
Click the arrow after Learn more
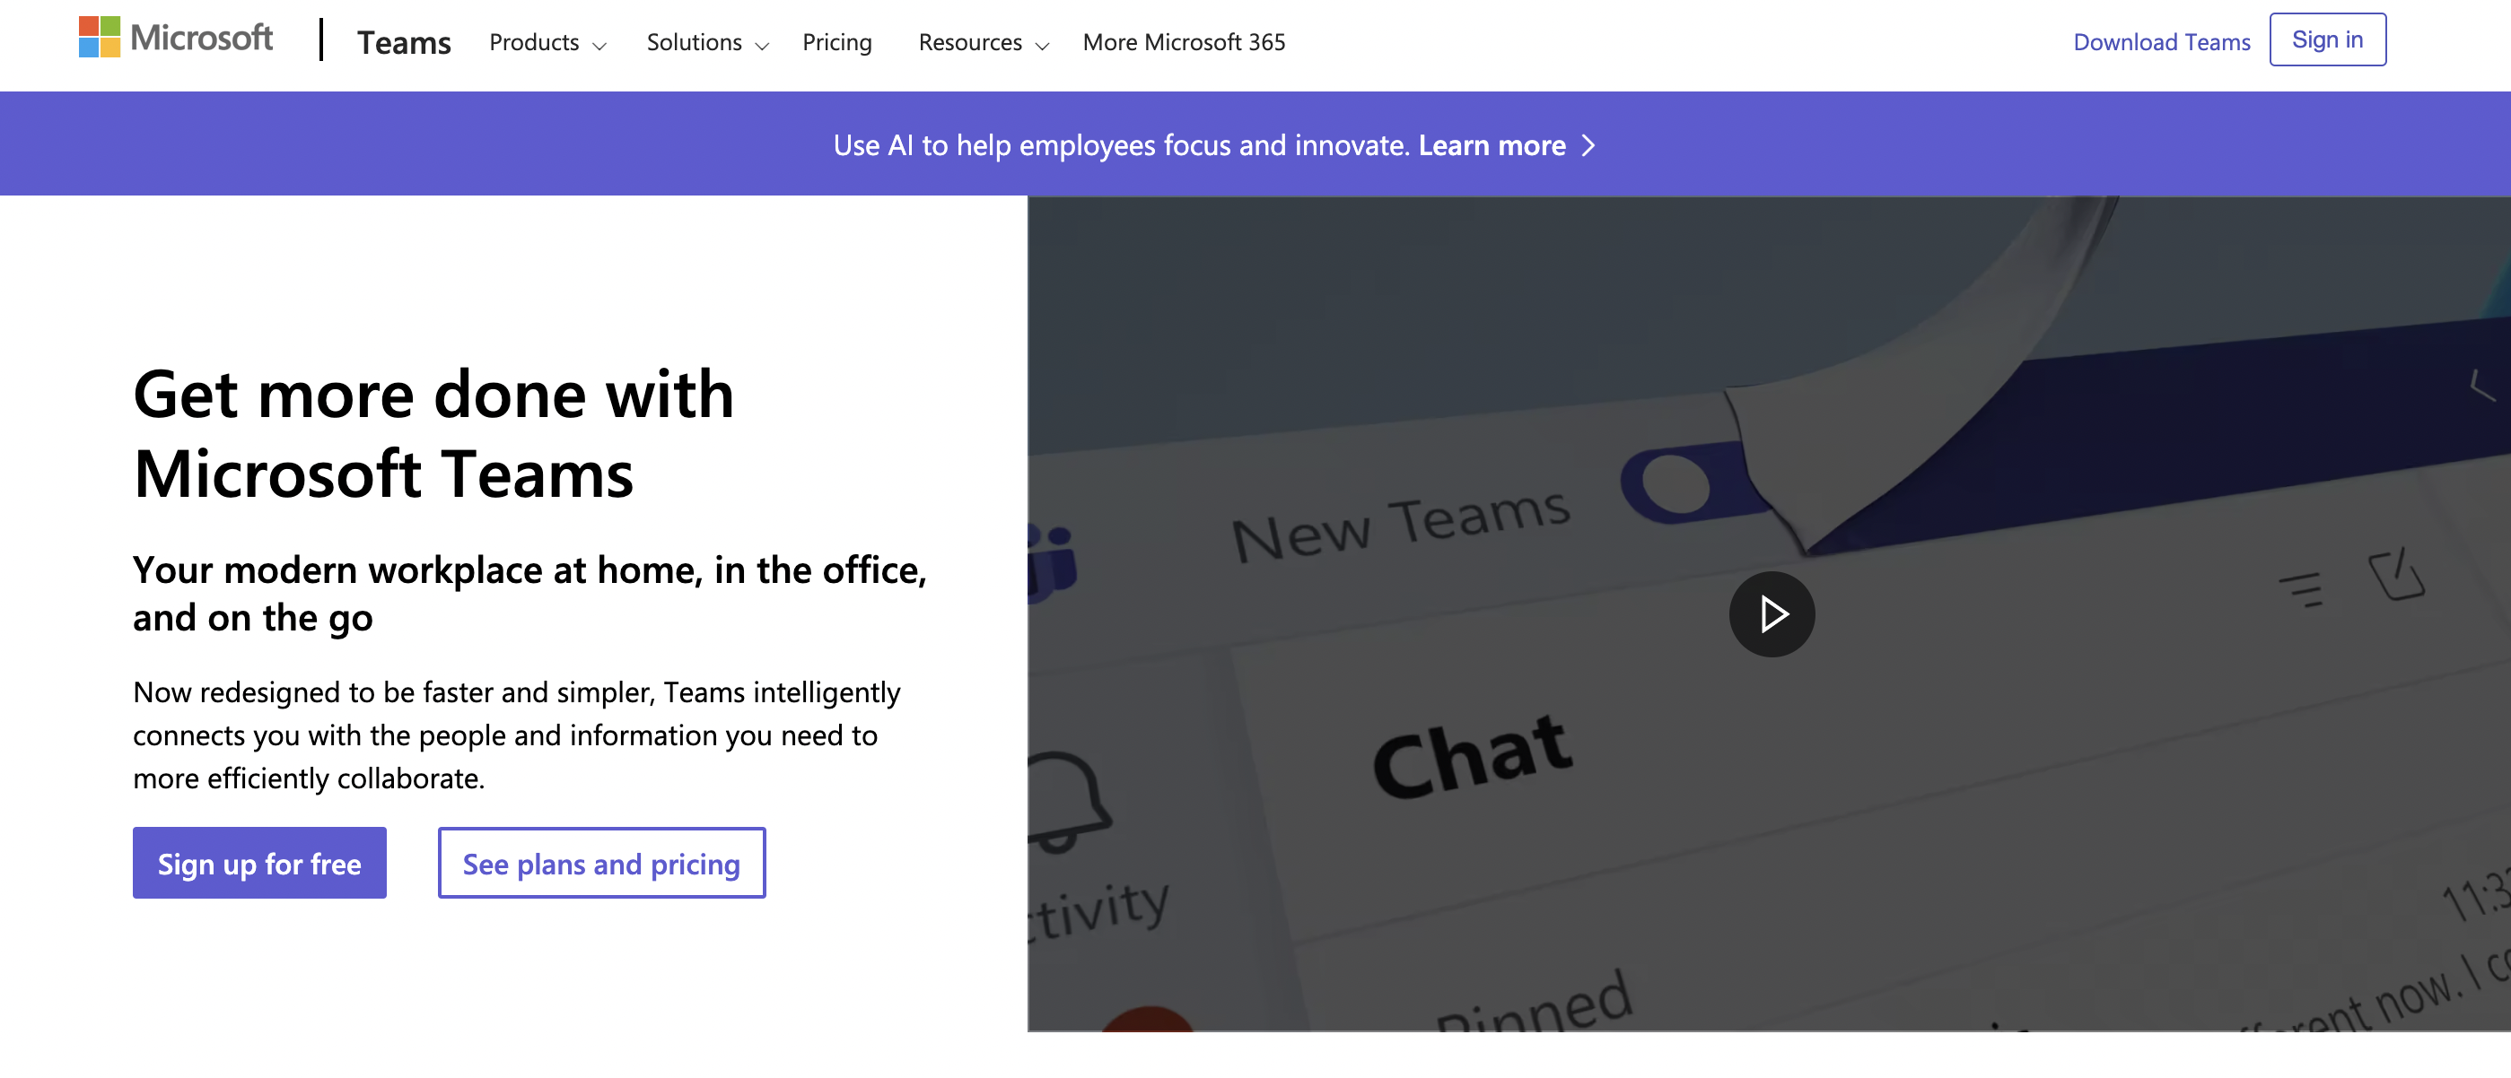pos(1588,145)
